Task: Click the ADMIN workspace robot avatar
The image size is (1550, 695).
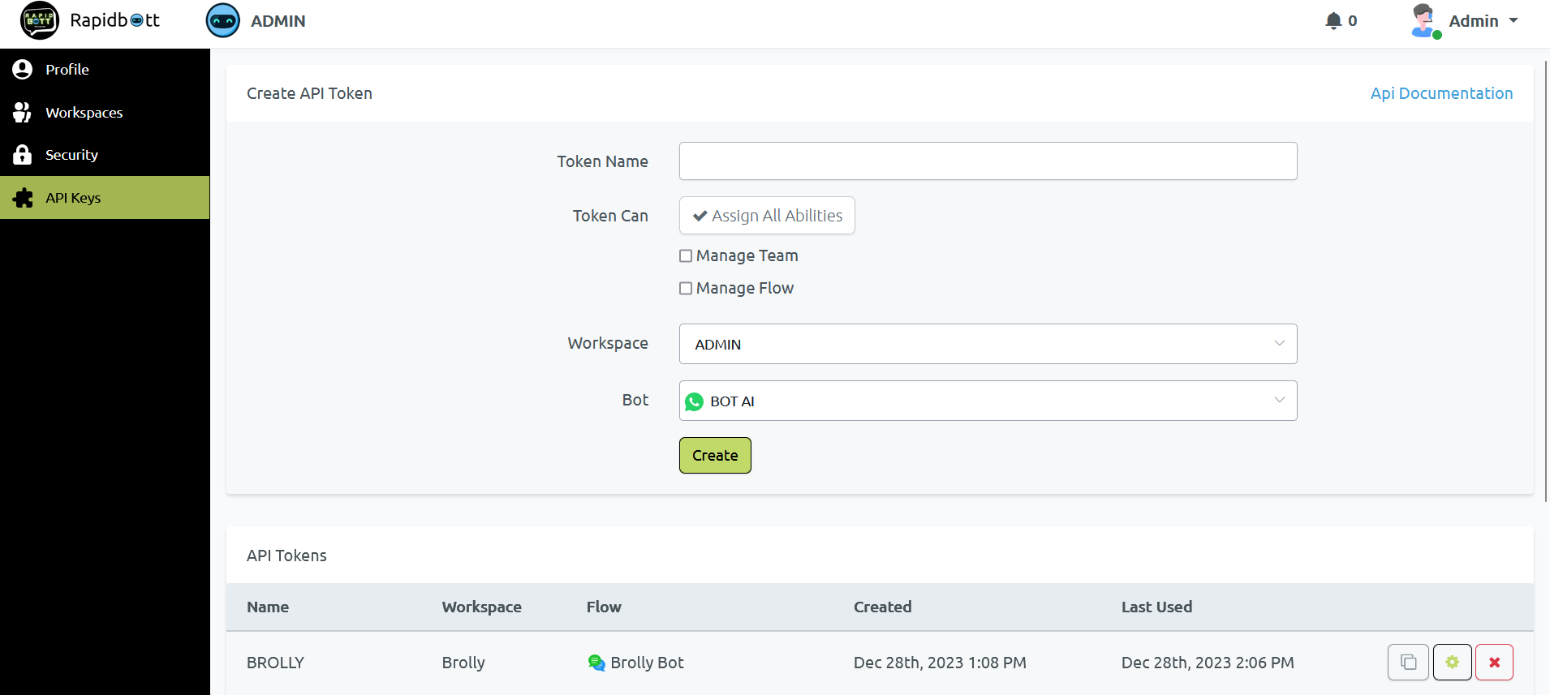Action: pos(222,21)
